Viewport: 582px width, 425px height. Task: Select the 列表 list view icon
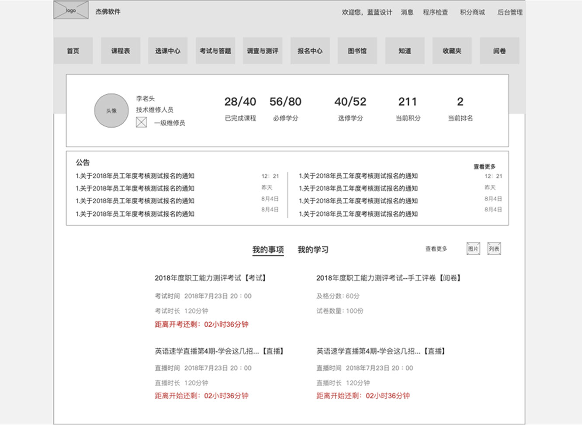click(495, 248)
